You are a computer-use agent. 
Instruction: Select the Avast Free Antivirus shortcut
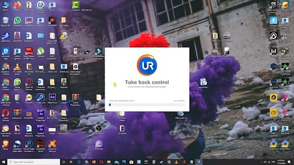(x=52, y=146)
